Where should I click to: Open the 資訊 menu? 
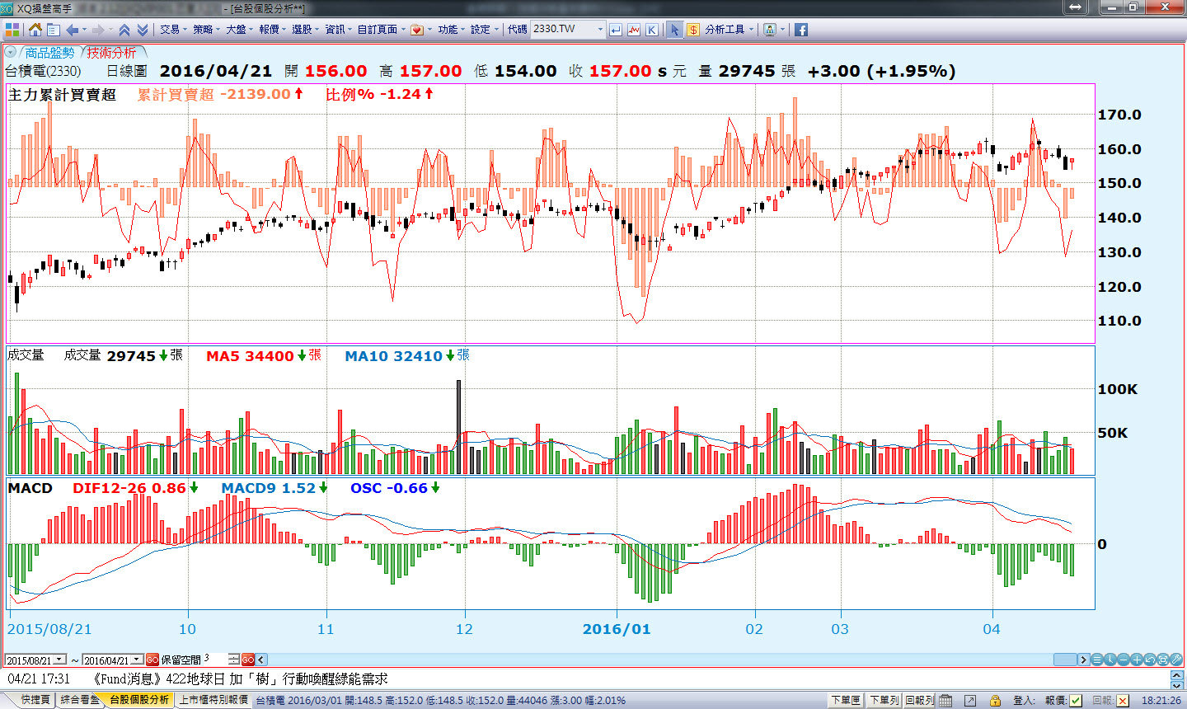(x=339, y=30)
